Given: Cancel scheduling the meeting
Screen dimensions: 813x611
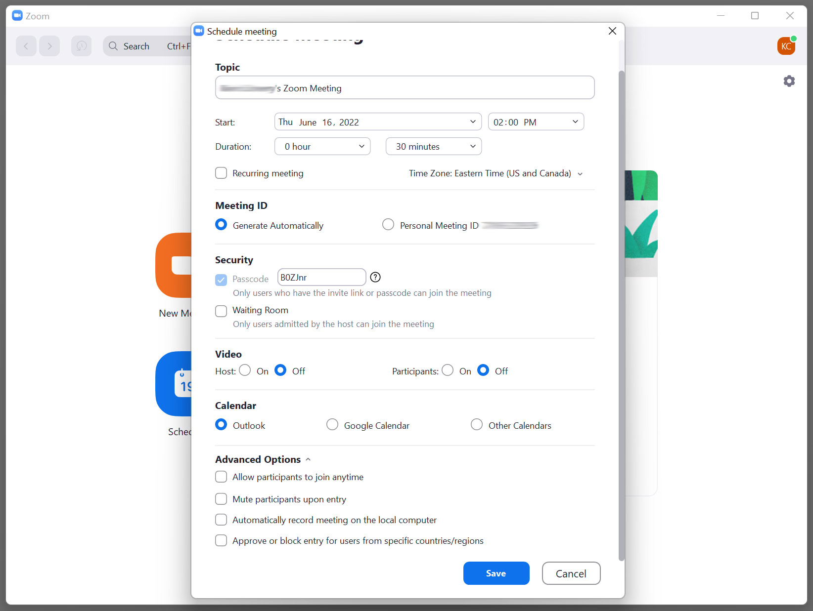Looking at the screenshot, I should (x=571, y=573).
